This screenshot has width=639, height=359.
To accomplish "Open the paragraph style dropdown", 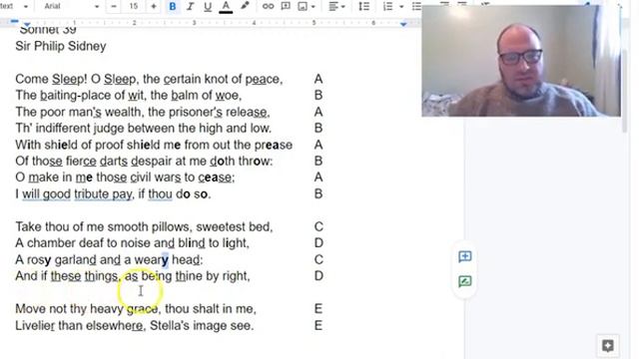I will coord(14,7).
